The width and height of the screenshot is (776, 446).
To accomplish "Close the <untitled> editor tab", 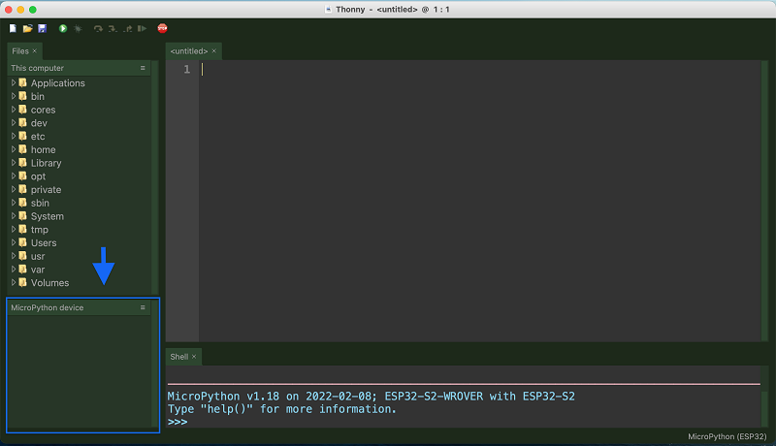I will click(214, 50).
